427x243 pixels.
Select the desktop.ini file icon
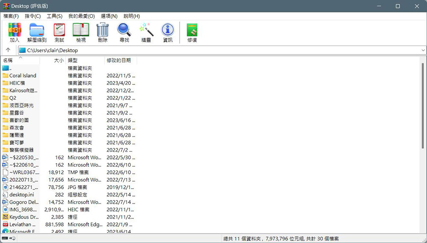(x=5, y=195)
